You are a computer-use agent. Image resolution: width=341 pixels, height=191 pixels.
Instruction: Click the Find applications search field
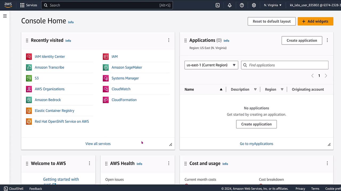287,65
